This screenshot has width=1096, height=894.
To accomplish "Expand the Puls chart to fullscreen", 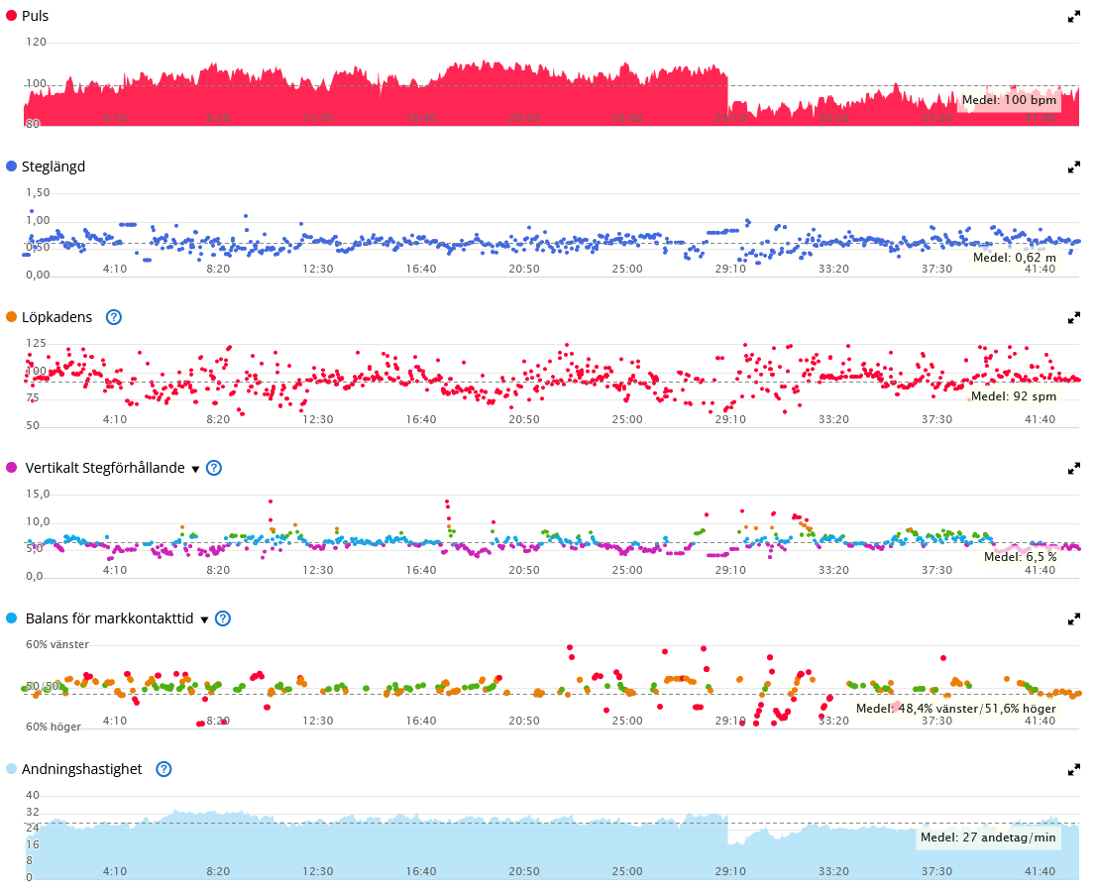I will click(1073, 17).
